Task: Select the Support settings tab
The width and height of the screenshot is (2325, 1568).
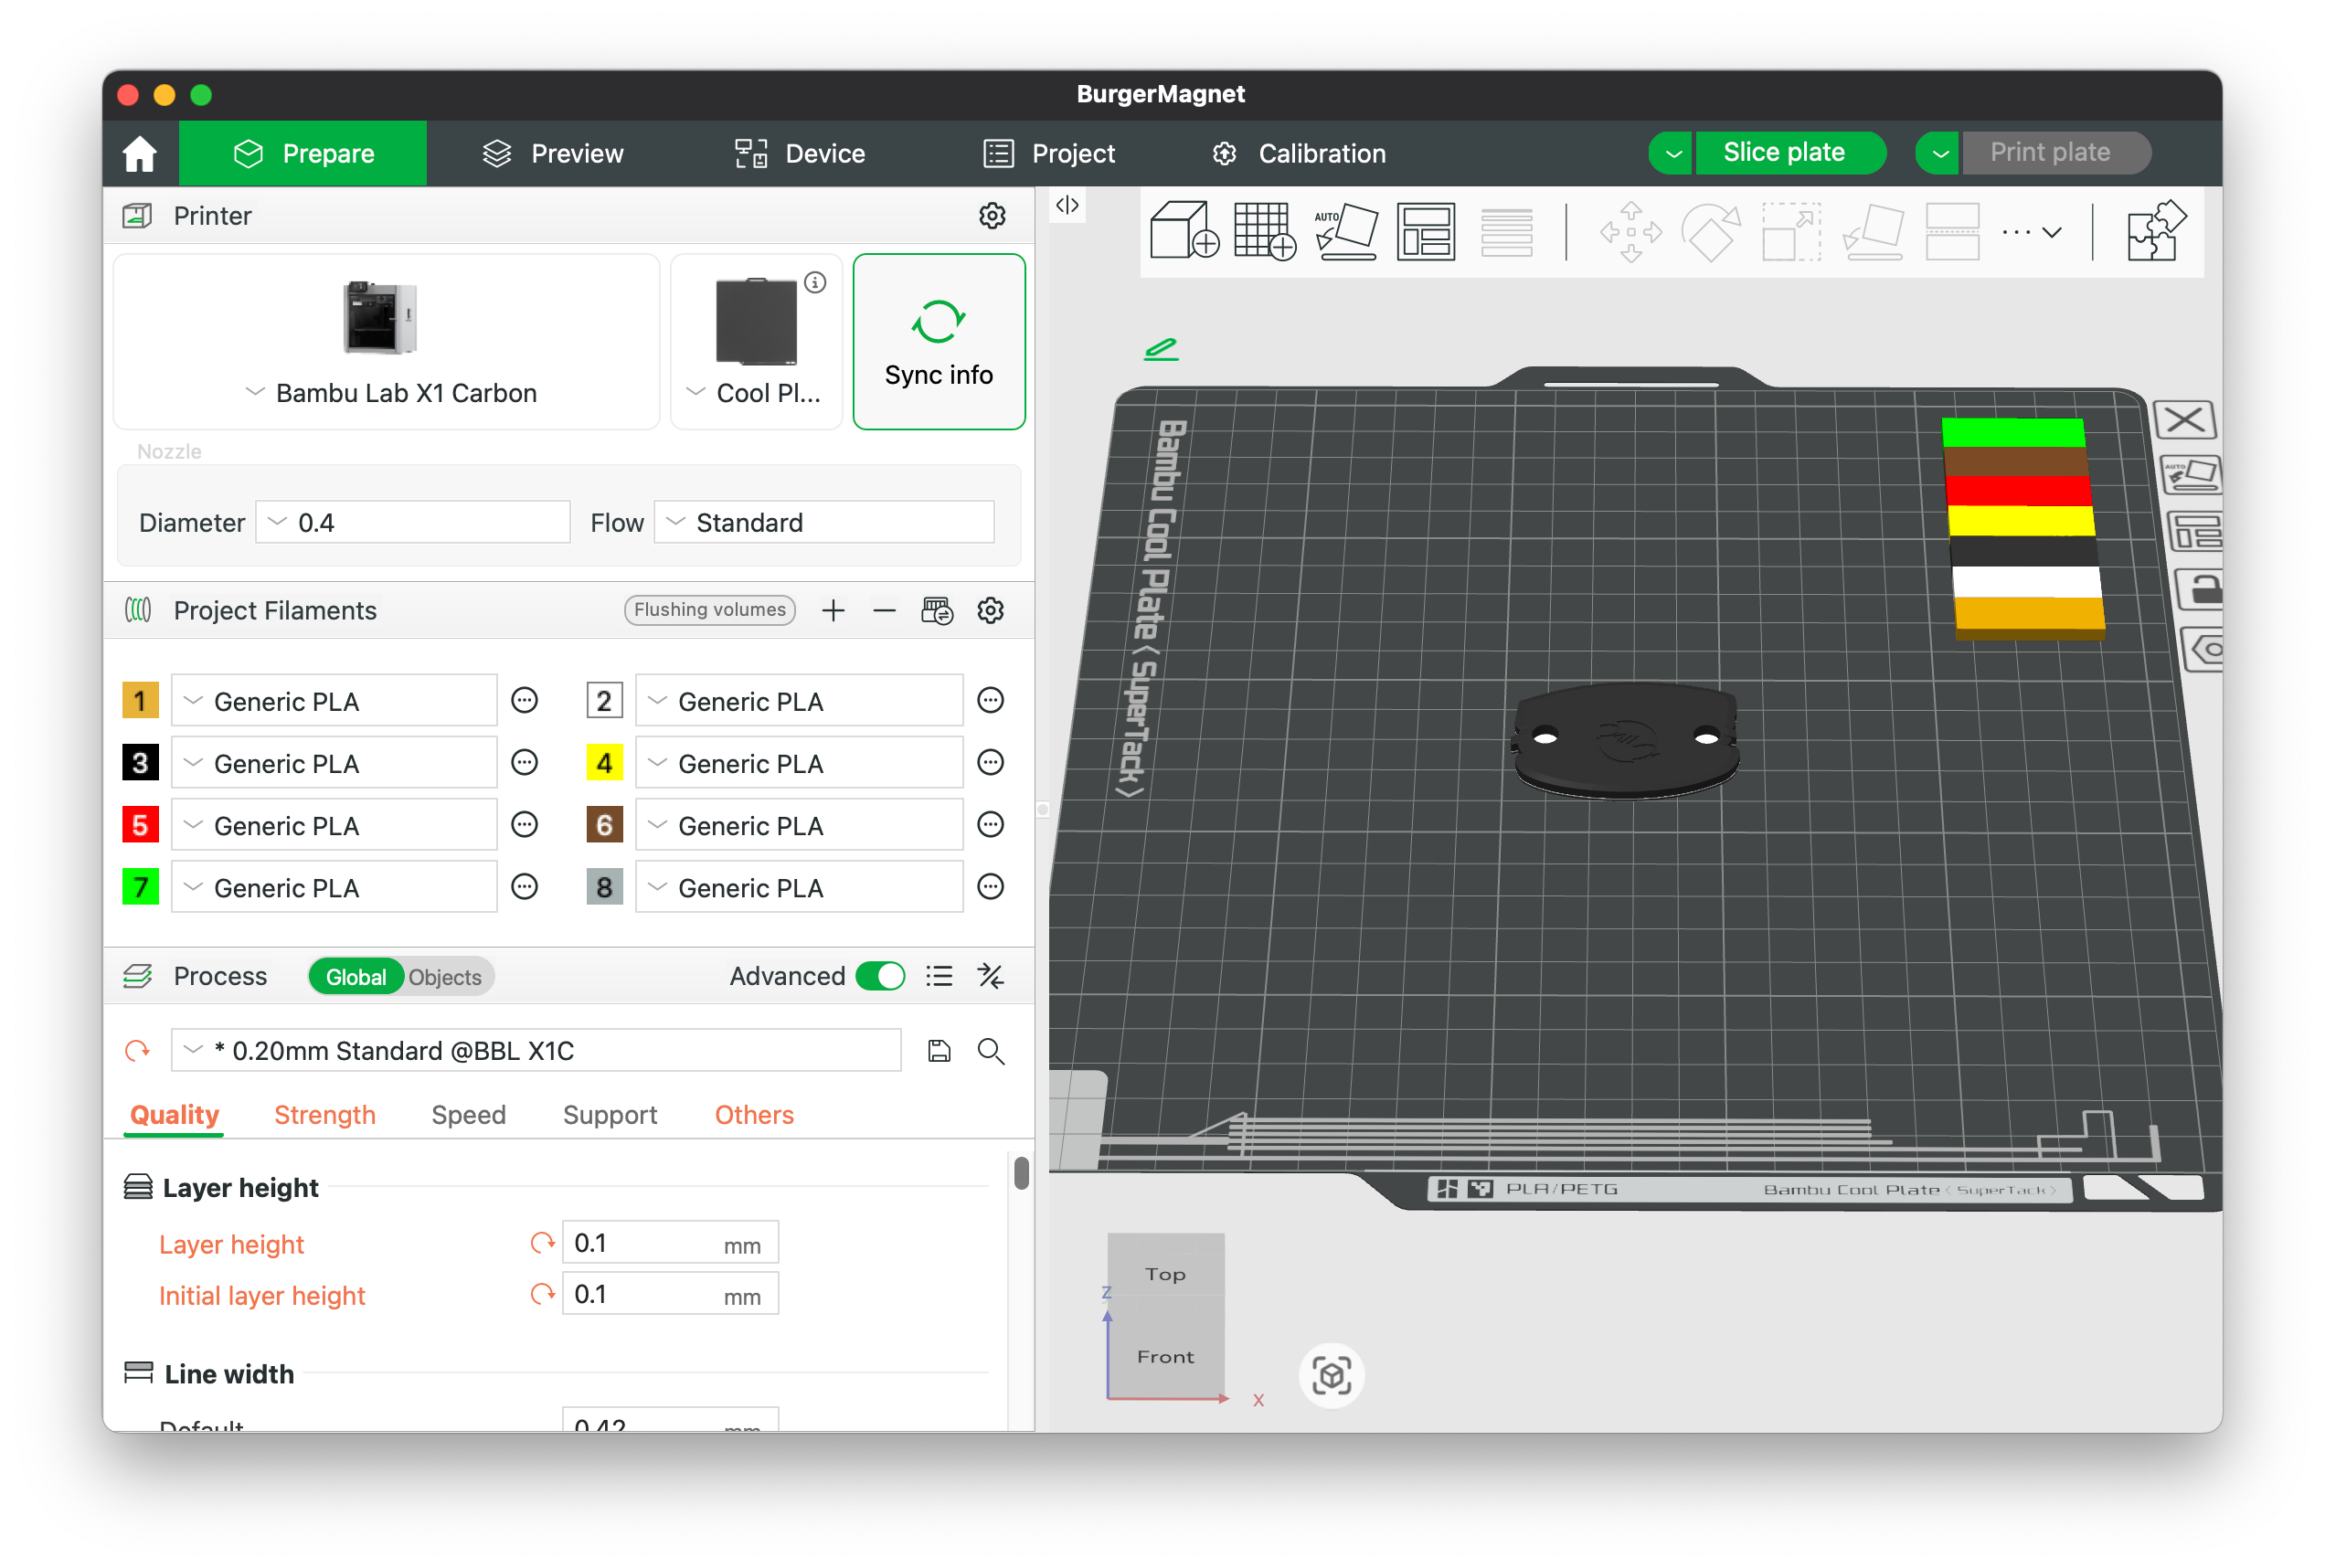Action: [x=610, y=1114]
